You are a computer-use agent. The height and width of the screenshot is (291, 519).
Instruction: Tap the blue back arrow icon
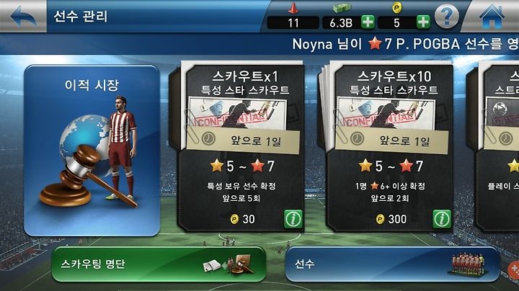[23, 16]
